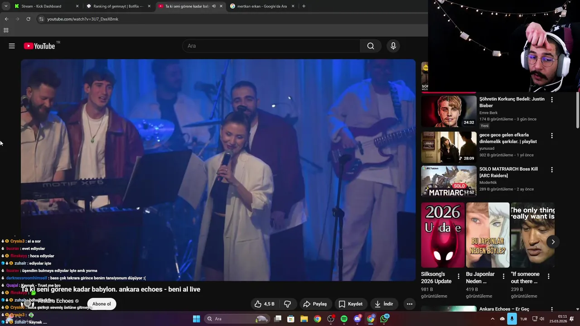580x326 pixels.
Task: Open options for SOLO MATRIARCH Boss Kill video
Action: click(552, 170)
